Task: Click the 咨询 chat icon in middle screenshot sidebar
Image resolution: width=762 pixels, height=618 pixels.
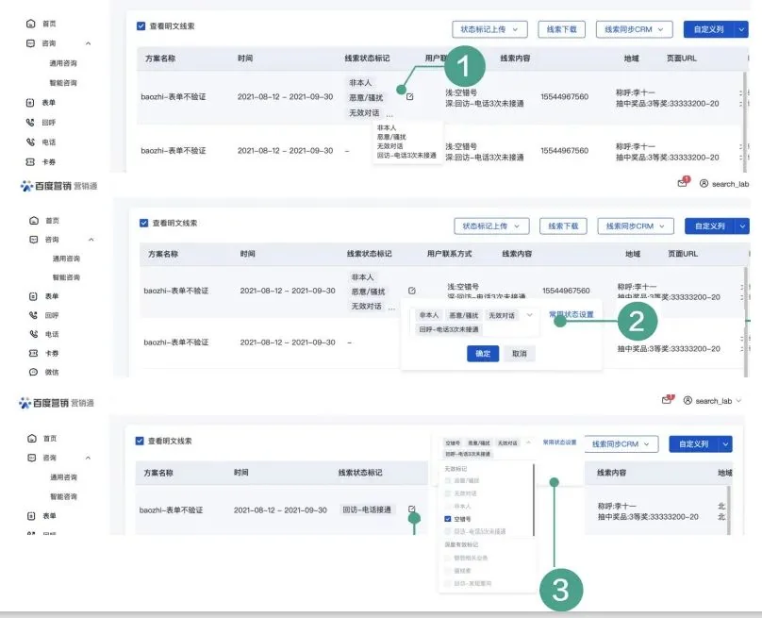Action: pyautogui.click(x=34, y=240)
